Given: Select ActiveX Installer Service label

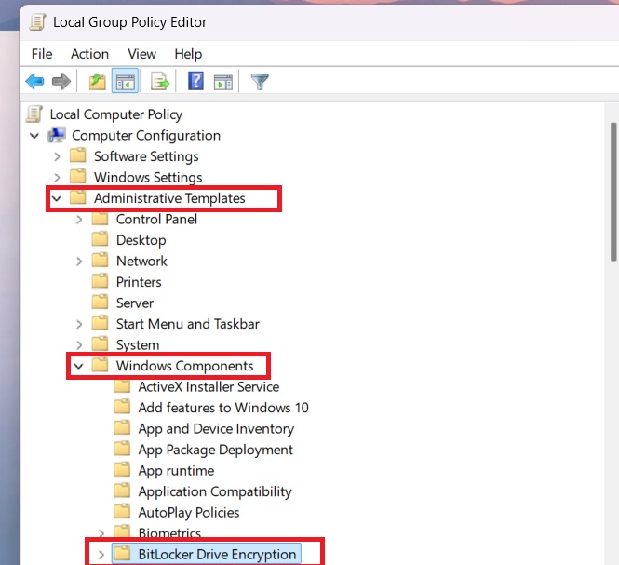Looking at the screenshot, I should [x=209, y=386].
